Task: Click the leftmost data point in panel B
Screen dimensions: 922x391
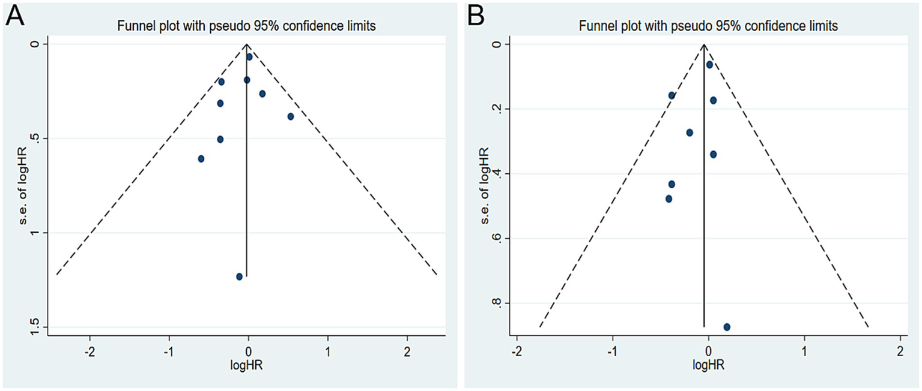Action: (x=669, y=198)
